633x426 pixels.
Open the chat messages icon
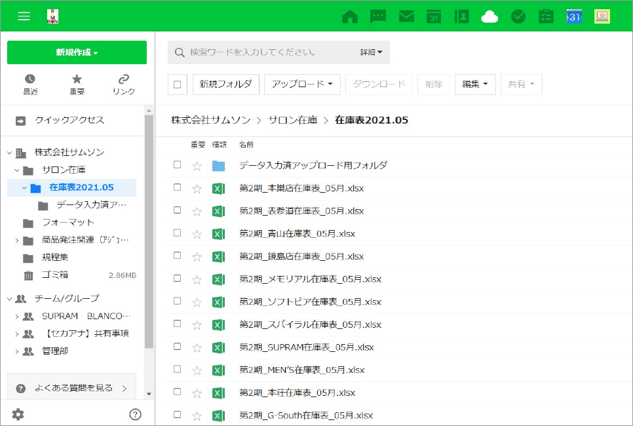(x=378, y=17)
